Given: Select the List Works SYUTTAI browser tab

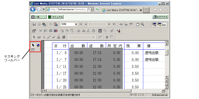Looking at the screenshot, I should click(122, 10).
